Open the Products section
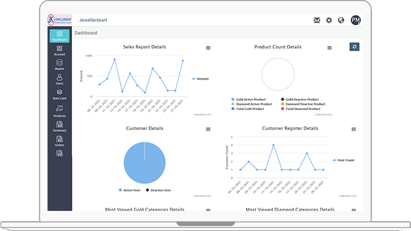The image size is (411, 231). pyautogui.click(x=60, y=111)
